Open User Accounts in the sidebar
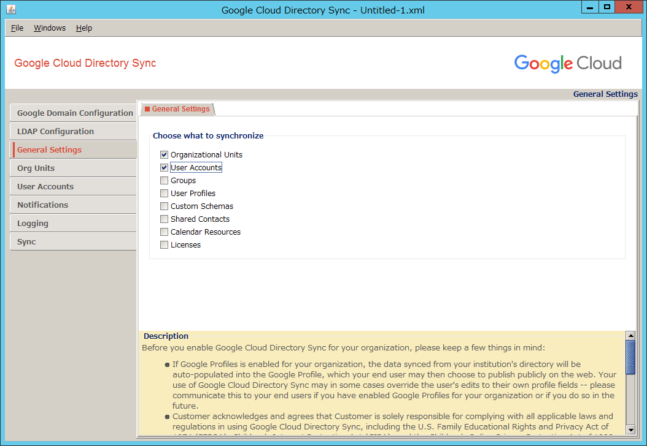This screenshot has width=647, height=446. [x=74, y=187]
